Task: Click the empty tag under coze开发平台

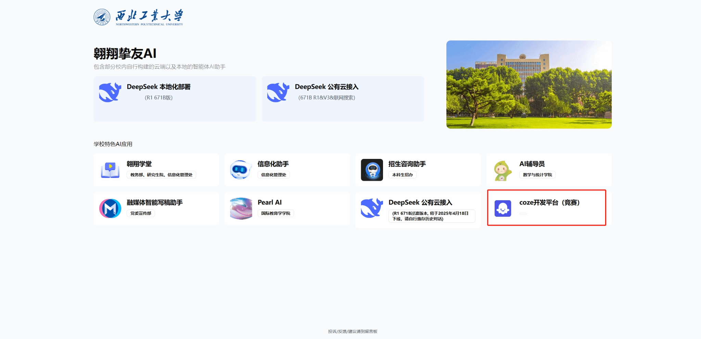Action: click(523, 214)
